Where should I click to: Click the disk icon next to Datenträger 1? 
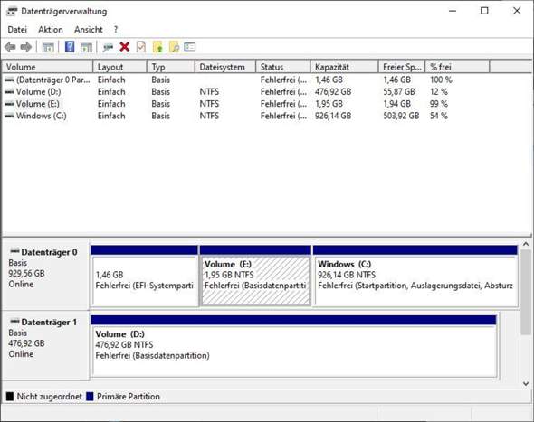tap(14, 322)
